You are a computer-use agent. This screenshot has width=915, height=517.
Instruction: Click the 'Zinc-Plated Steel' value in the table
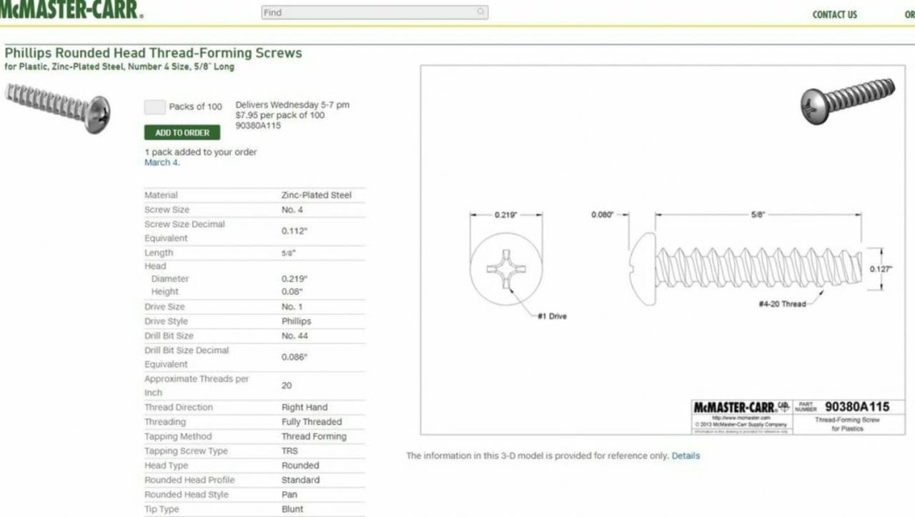(317, 195)
